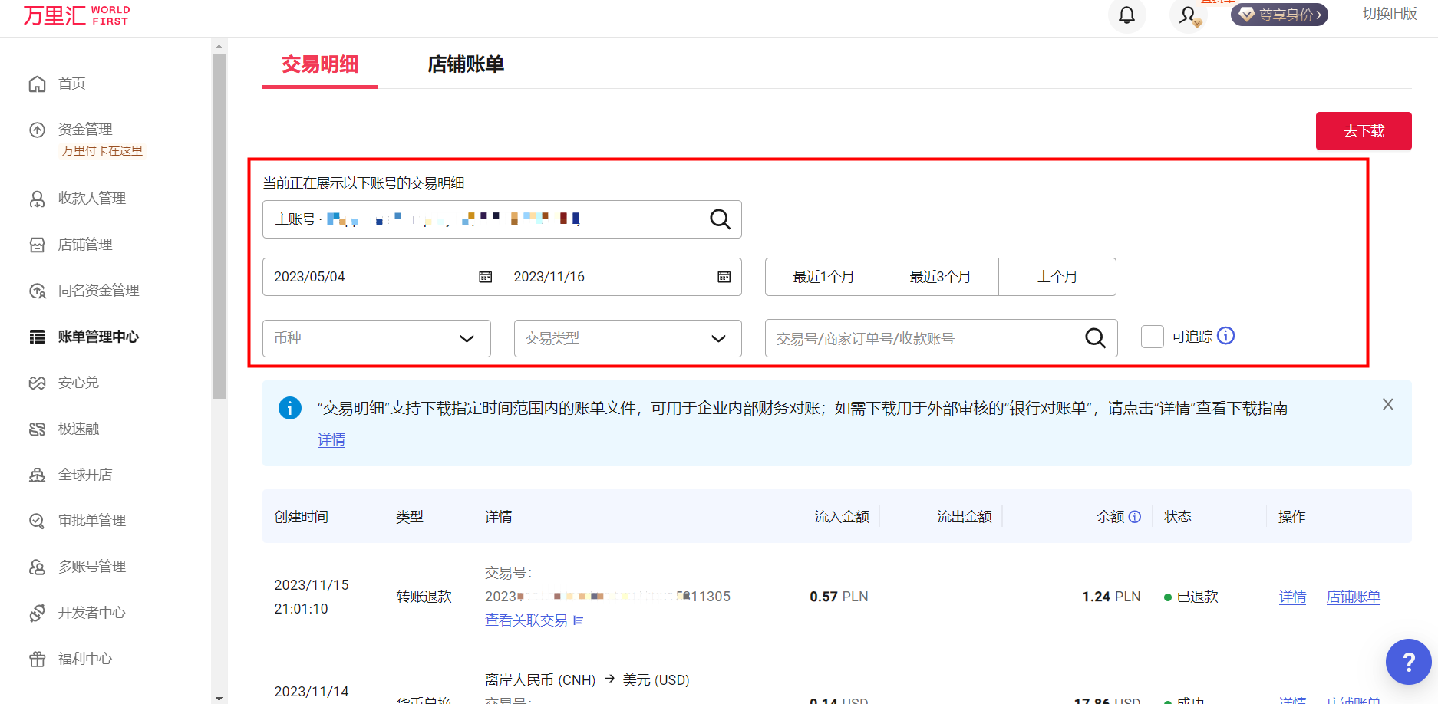Open the notification bell
Image resolution: width=1438 pixels, height=704 pixels.
coord(1126,14)
